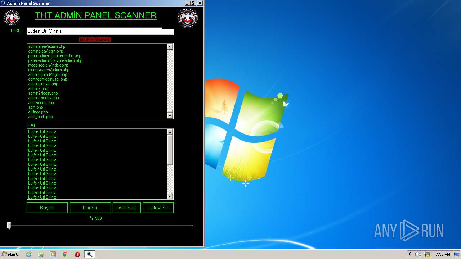
Task: Open Google Chrome from taskbar
Action: [x=65, y=254]
